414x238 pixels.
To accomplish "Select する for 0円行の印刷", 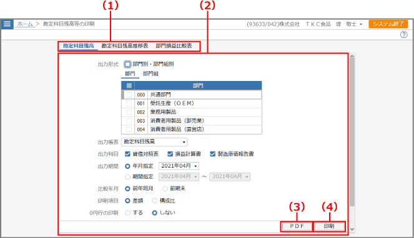I will (127, 212).
